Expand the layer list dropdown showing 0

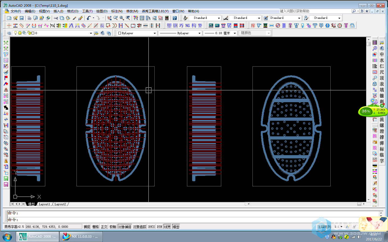coord(91,33)
